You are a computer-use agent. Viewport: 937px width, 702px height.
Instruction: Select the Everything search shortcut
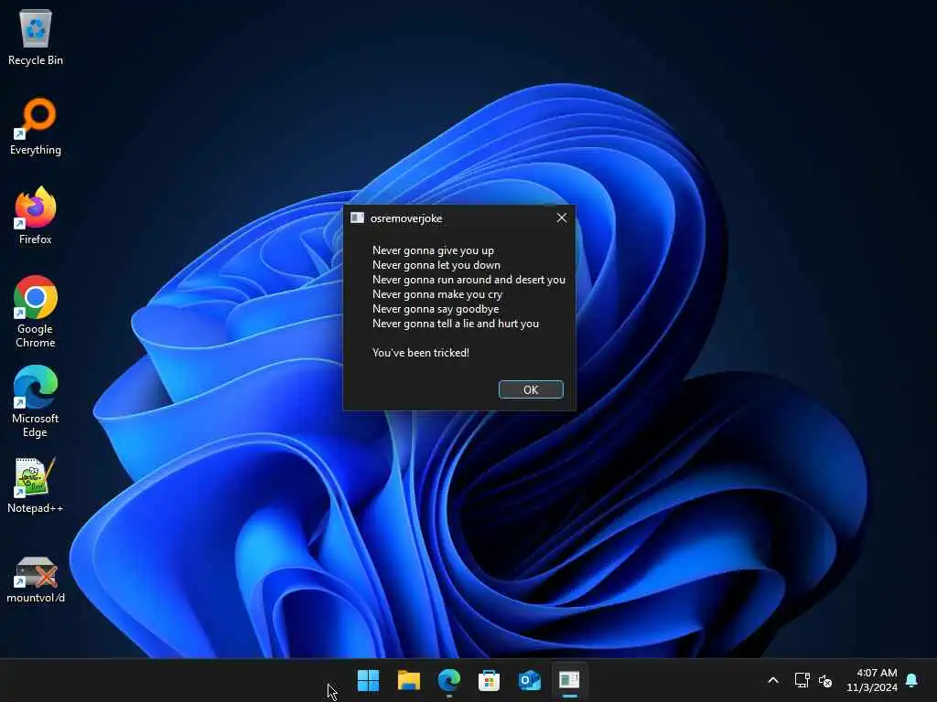pos(36,126)
